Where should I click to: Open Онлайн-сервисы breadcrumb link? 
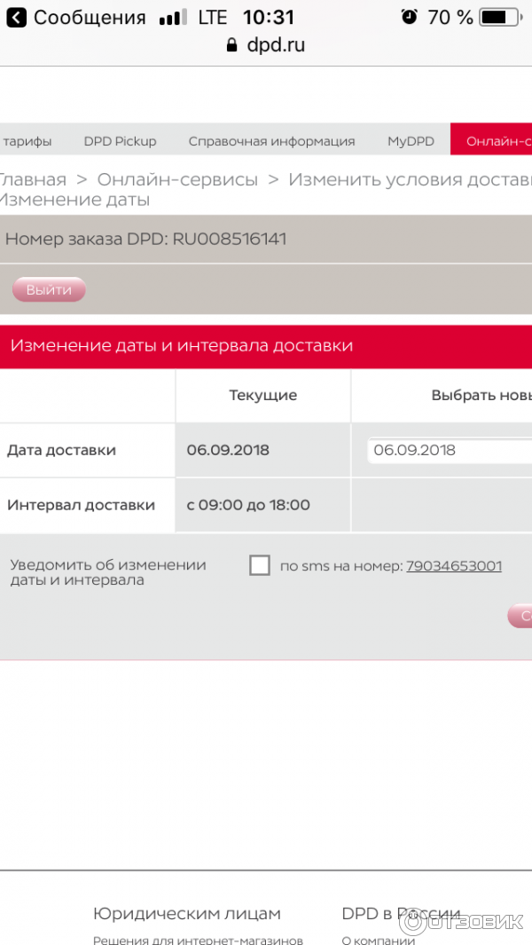[x=177, y=179]
